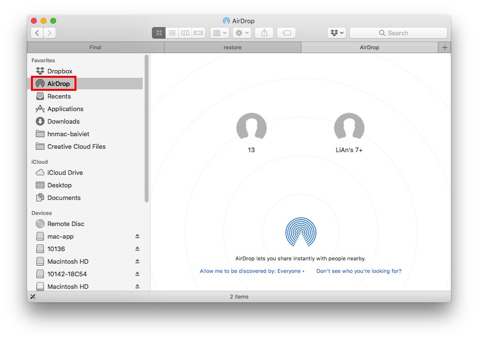478x341 pixels.
Task: Open 'Allow me to be discovered by' dropdown
Action: 252,271
